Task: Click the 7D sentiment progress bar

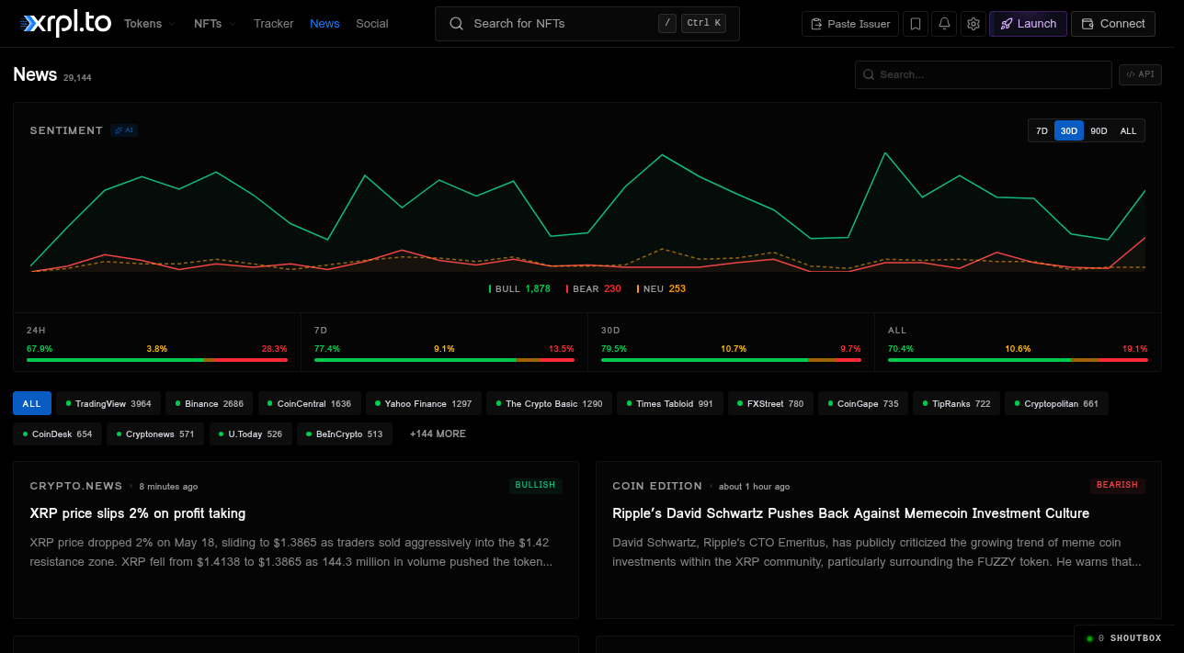Action: coord(444,360)
